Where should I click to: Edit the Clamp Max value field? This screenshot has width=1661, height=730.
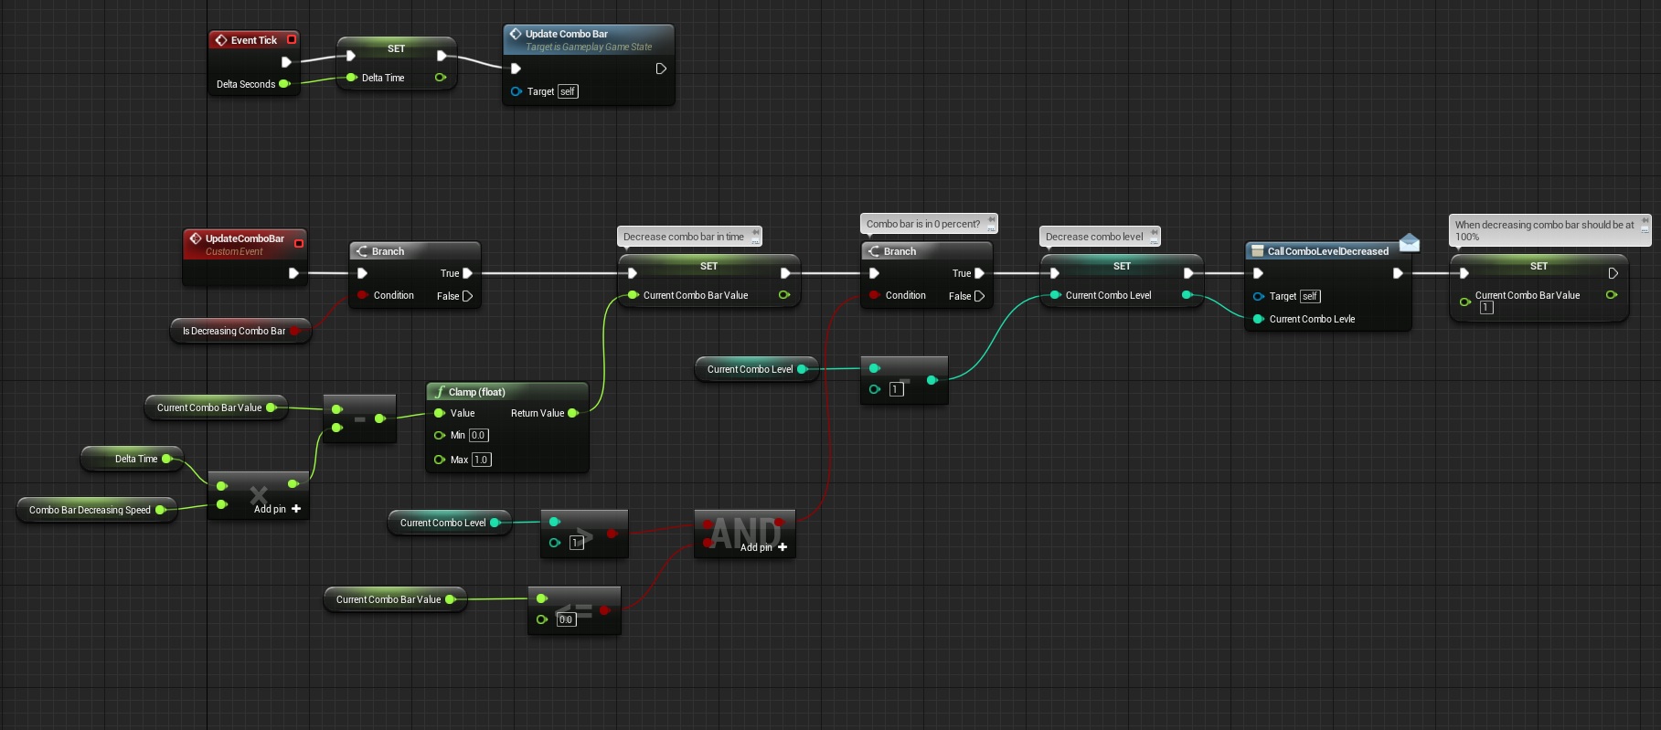tap(481, 460)
